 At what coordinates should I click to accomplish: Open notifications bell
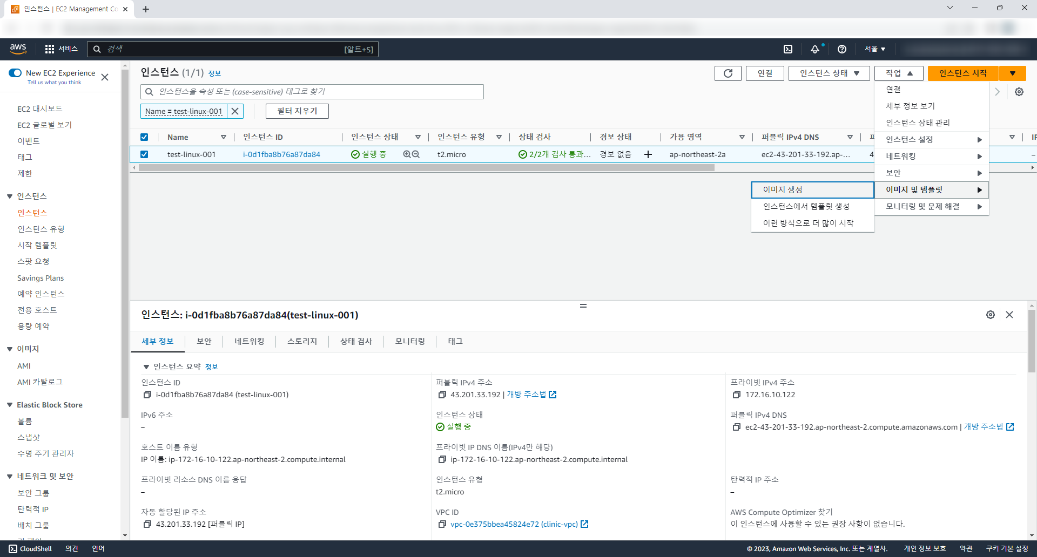815,49
